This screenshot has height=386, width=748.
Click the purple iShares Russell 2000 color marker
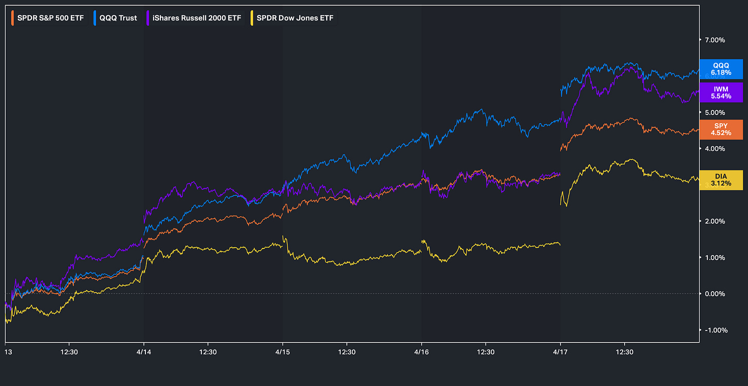(x=149, y=18)
